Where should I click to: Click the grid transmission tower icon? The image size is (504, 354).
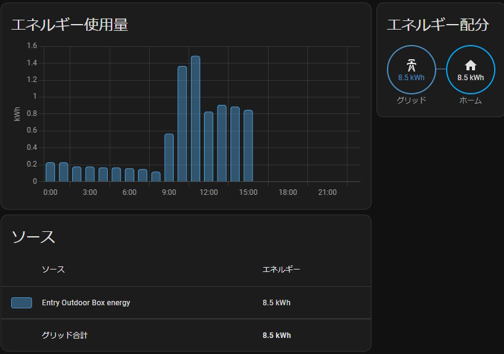pos(411,65)
